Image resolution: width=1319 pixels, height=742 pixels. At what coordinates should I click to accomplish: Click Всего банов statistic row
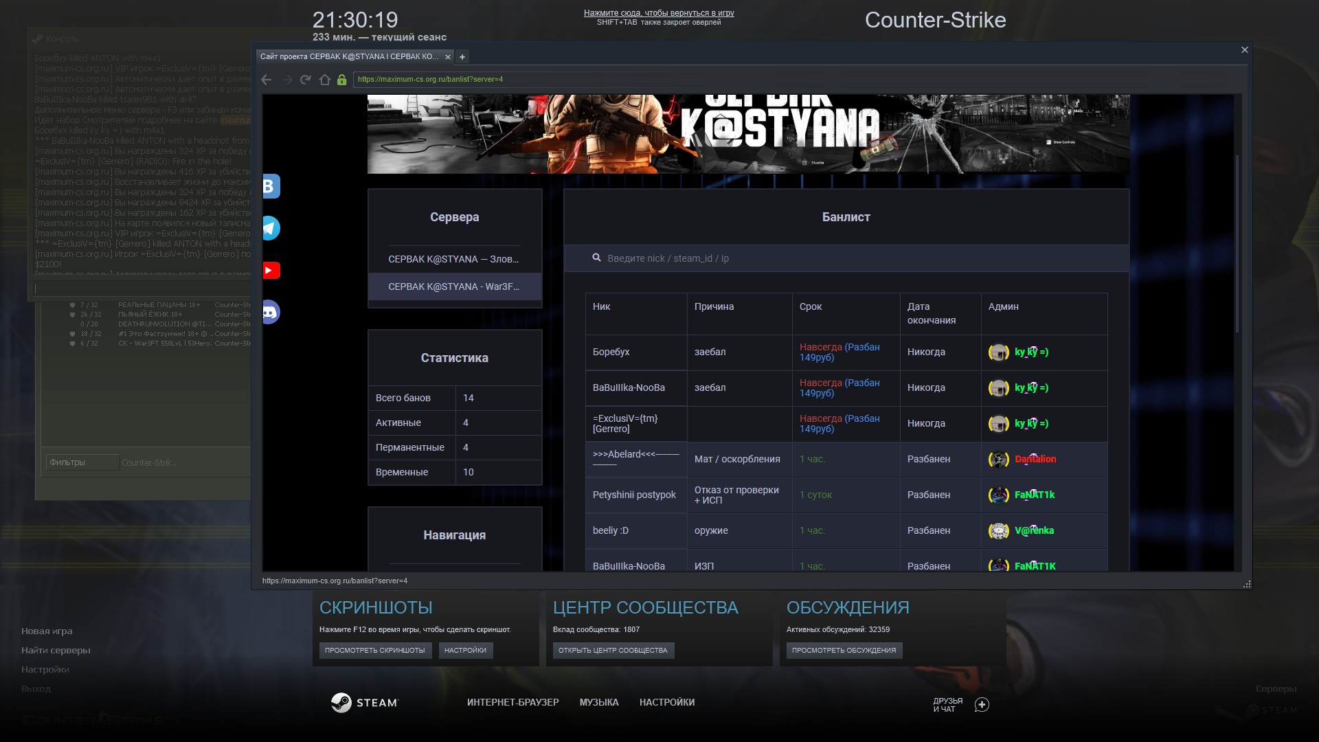tap(455, 398)
